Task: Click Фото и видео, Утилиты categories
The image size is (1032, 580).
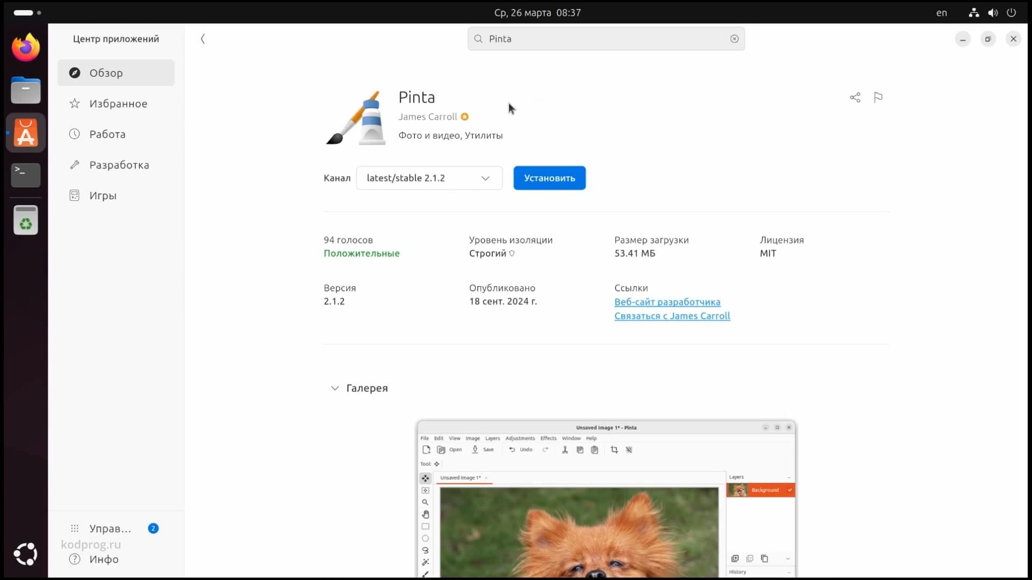Action: [450, 135]
